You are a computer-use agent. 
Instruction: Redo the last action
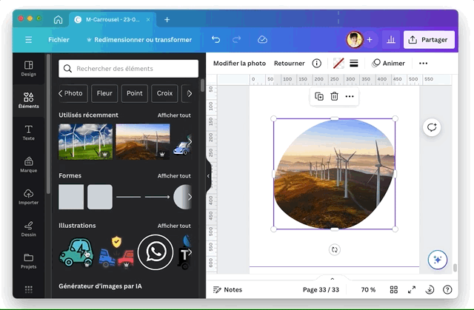[x=236, y=39]
